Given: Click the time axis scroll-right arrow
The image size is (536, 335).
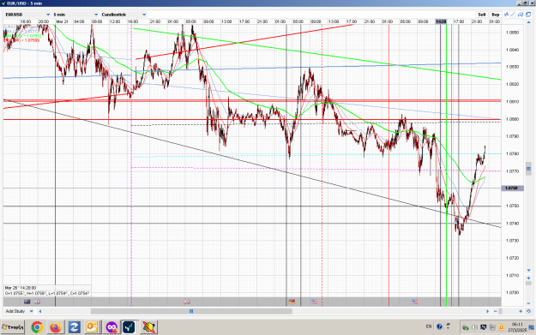Looking at the screenshot, I should tap(487, 311).
